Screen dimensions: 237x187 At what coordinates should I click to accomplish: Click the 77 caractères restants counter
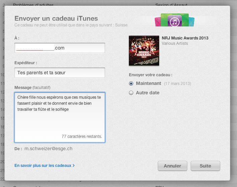82,136
